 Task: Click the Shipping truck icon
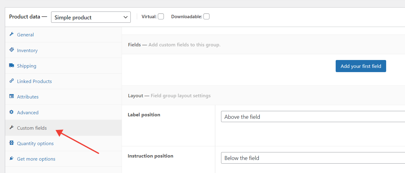[12, 65]
